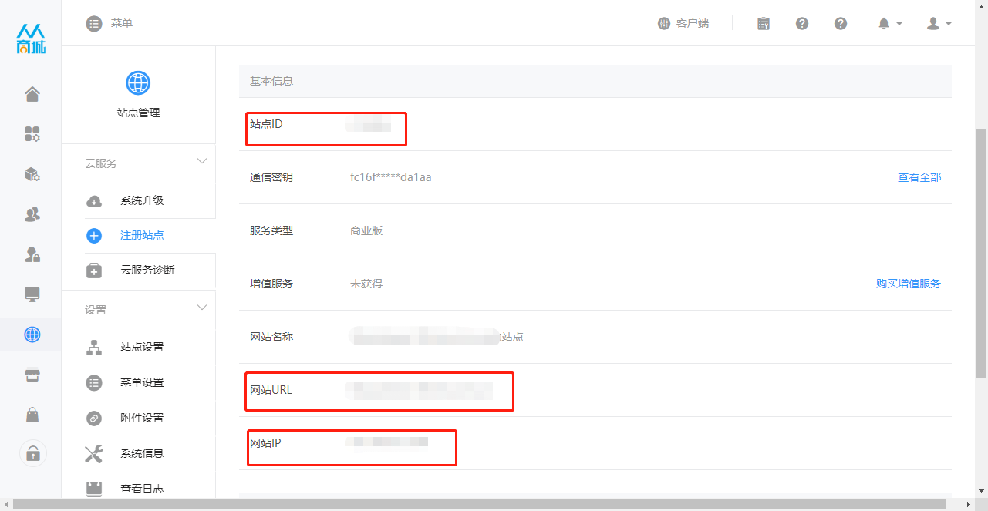
Task: Click the 购买增值服务 link
Action: point(908,284)
